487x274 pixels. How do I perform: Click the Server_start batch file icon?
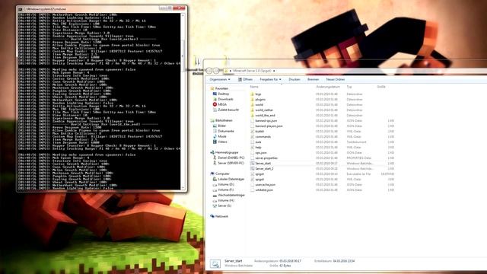click(x=252, y=163)
